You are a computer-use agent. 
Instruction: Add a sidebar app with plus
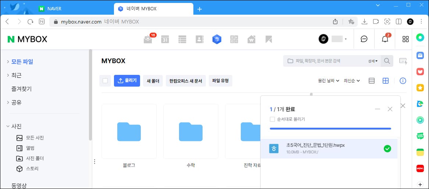pyautogui.click(x=420, y=184)
